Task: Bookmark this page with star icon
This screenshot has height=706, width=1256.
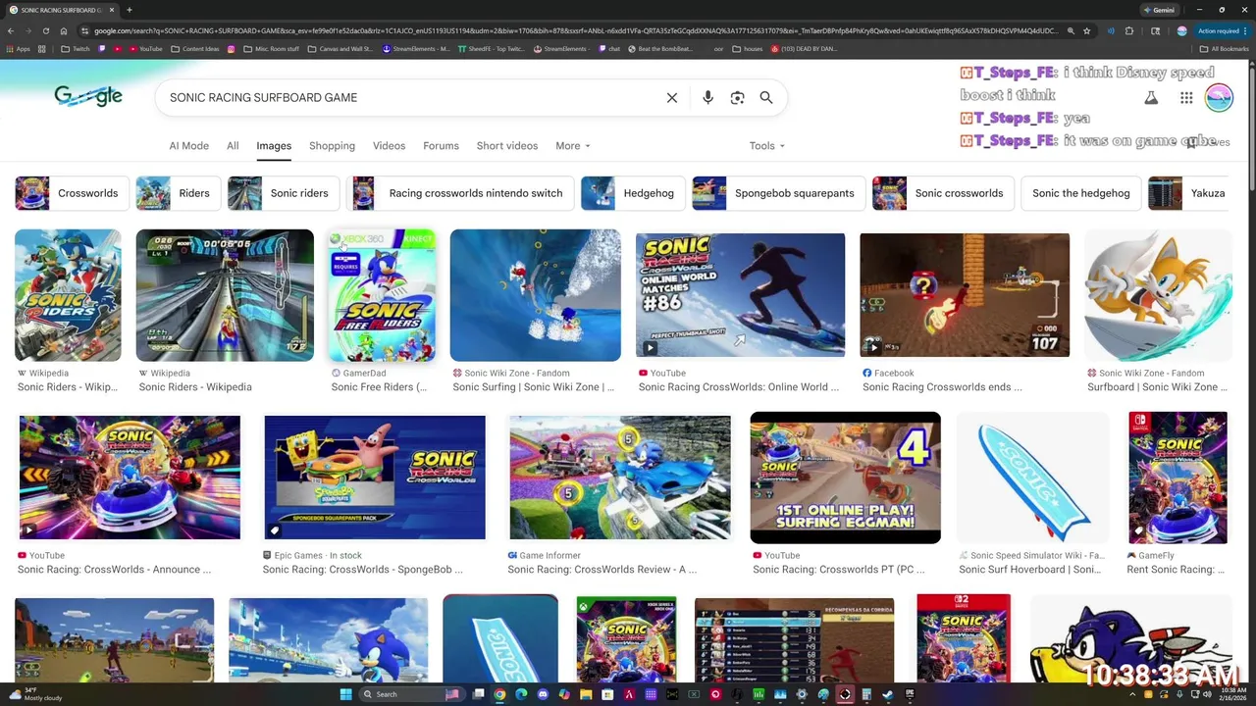Action: pyautogui.click(x=1086, y=30)
